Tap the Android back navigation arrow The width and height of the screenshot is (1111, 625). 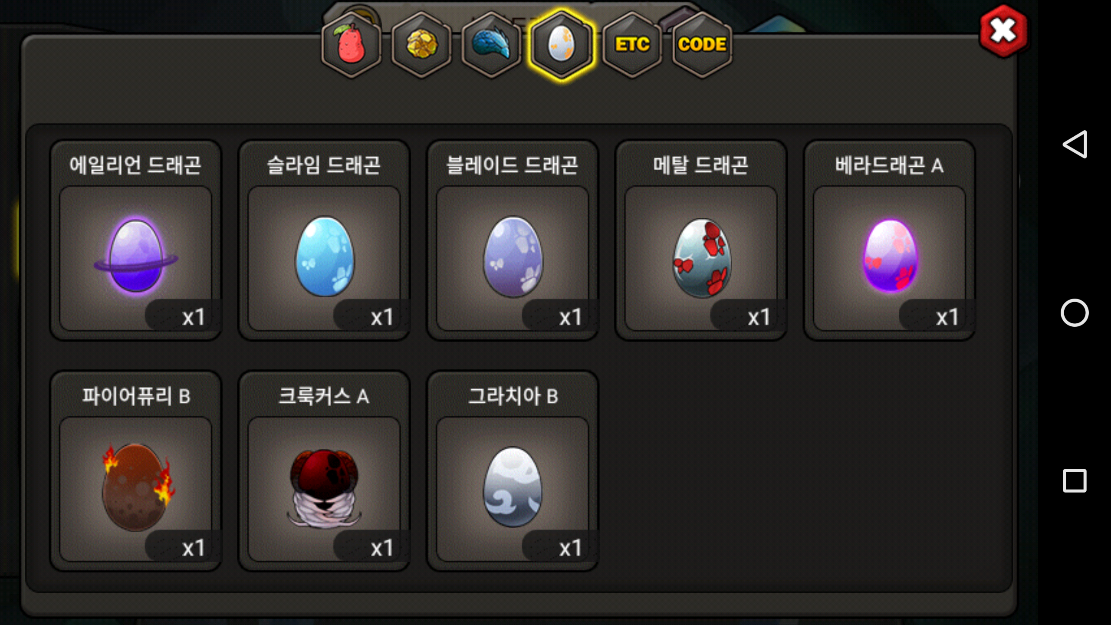[x=1075, y=144]
